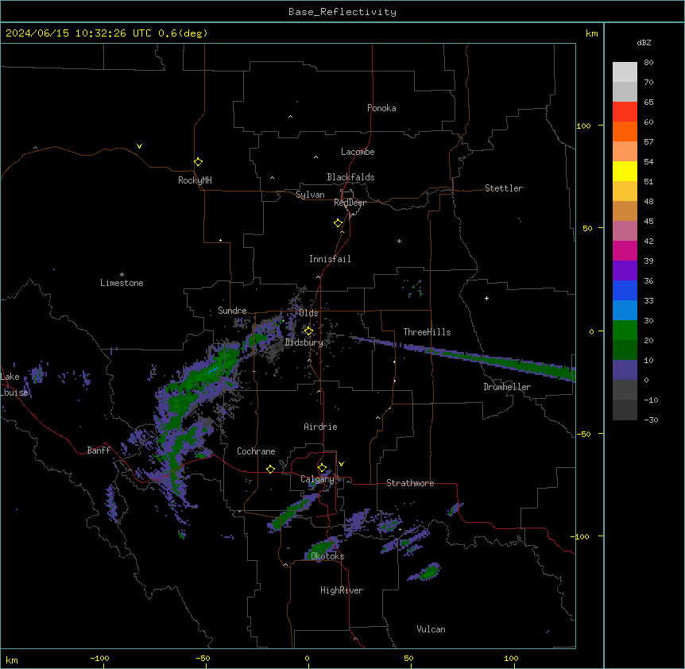The width and height of the screenshot is (685, 669).
Task: Click the yellow V marker northeast of Calgary
Action: [341, 464]
